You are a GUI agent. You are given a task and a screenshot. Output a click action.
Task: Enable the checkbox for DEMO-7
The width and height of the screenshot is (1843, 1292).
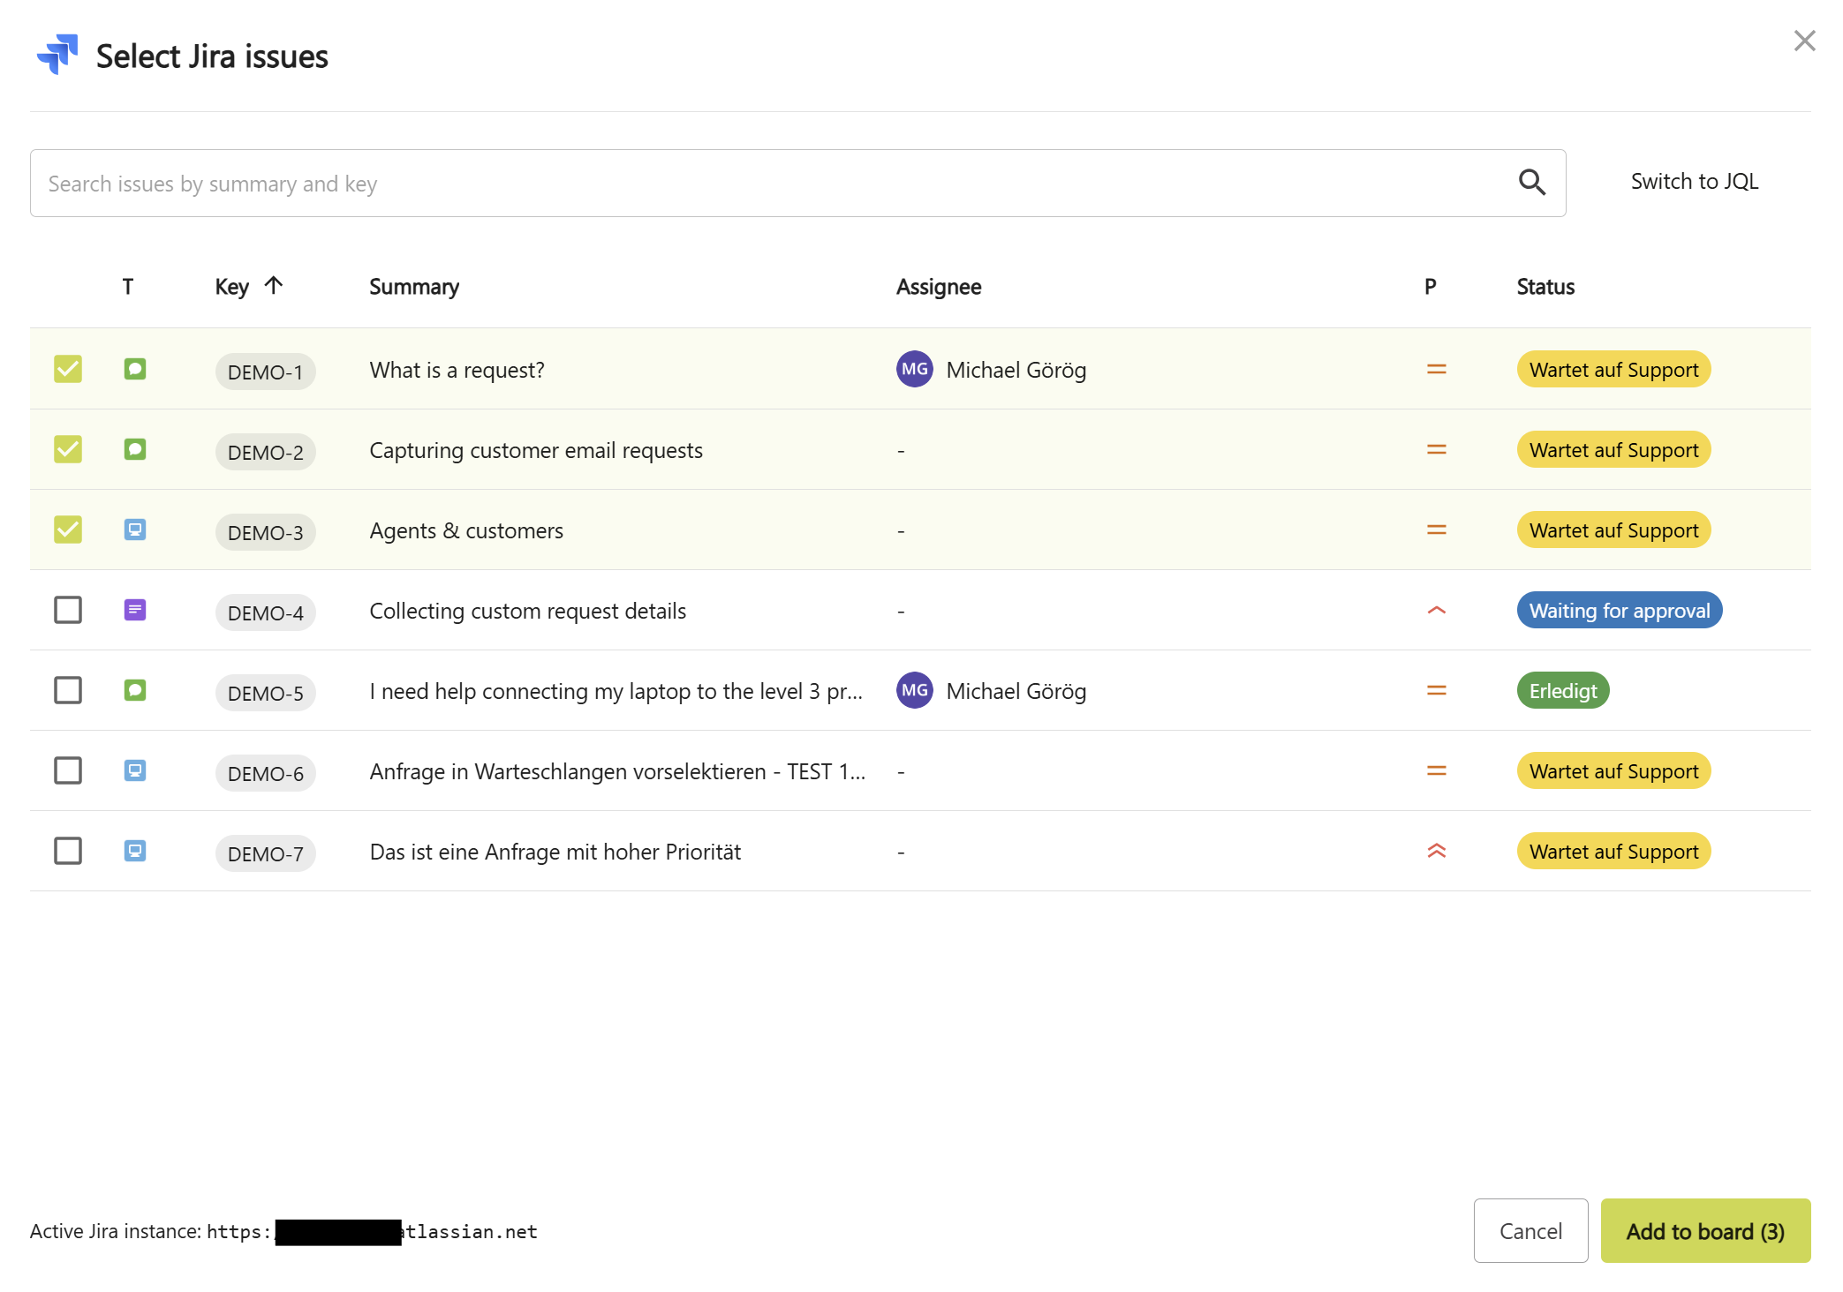pyautogui.click(x=67, y=851)
